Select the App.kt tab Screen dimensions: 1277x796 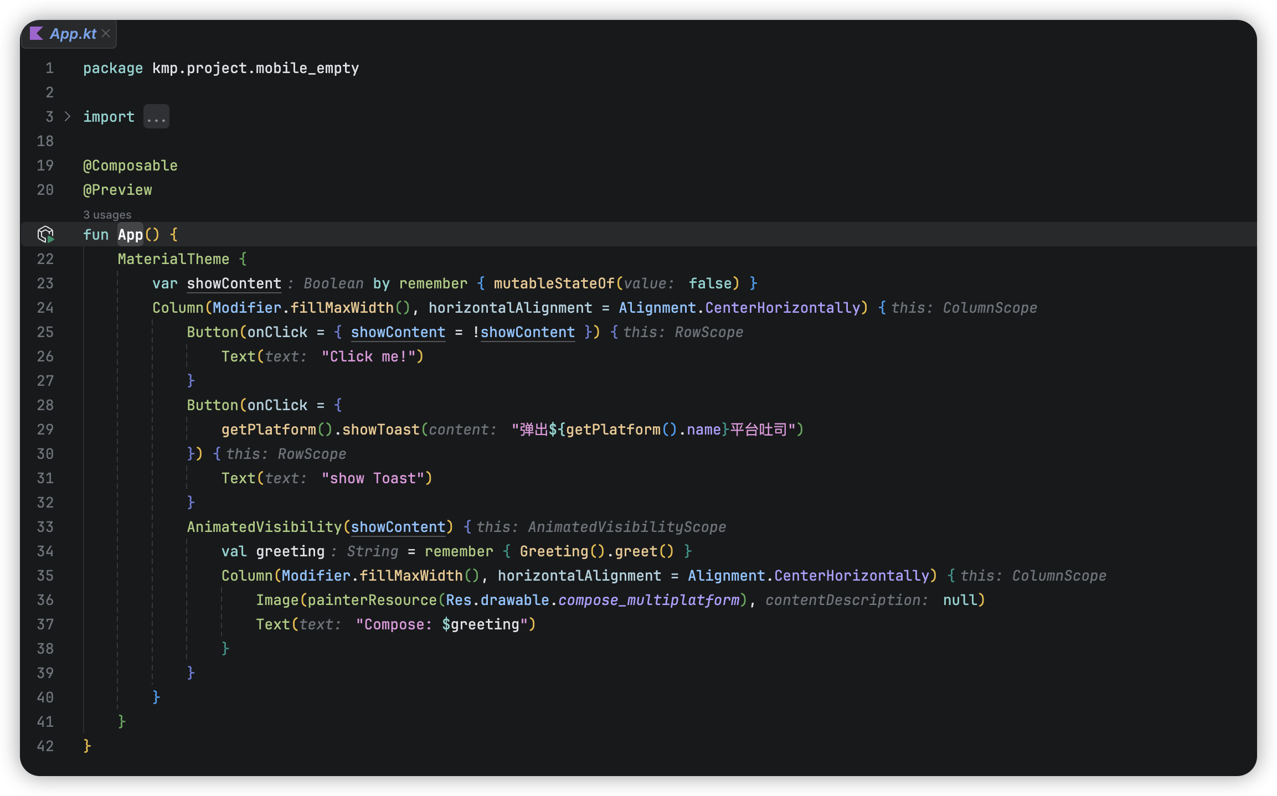click(x=73, y=34)
